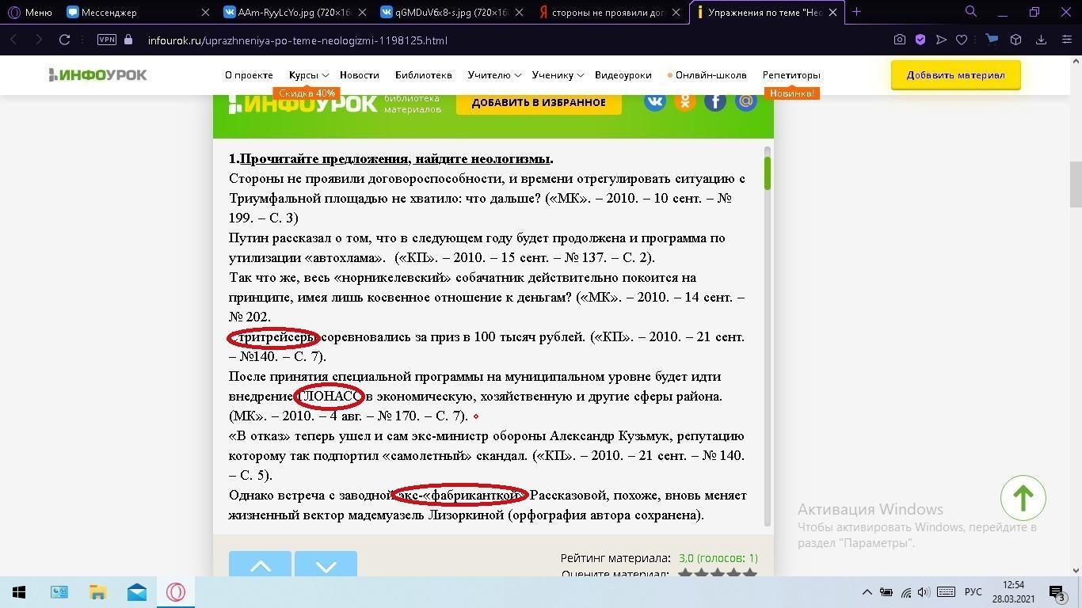Open the Новости section
Screen dimensions: 1082x608
[x=359, y=75]
